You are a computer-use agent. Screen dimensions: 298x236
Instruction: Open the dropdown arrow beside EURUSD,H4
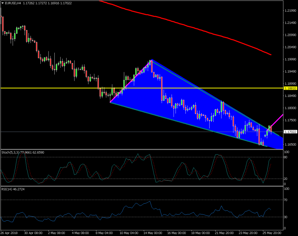[3, 3]
